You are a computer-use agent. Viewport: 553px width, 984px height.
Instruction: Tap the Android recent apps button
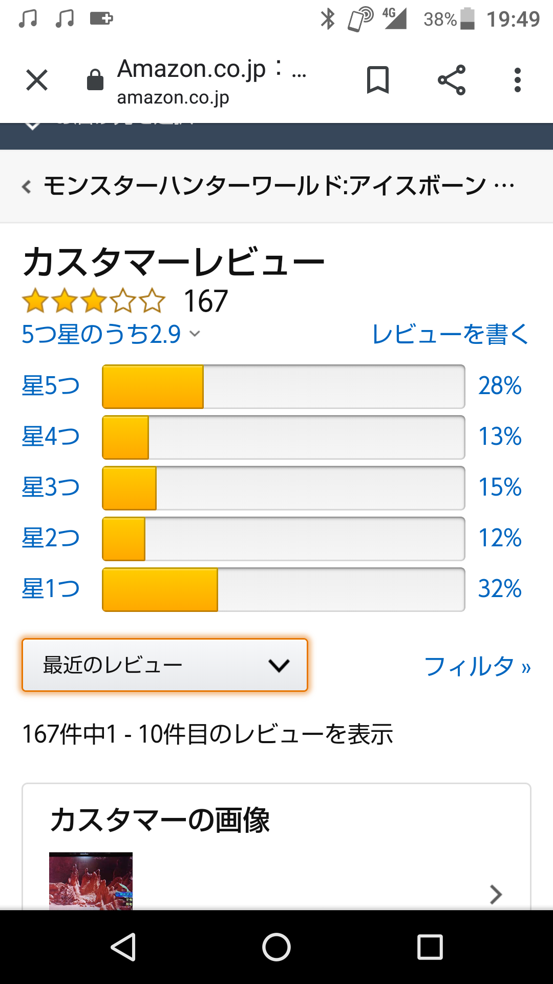(430, 947)
